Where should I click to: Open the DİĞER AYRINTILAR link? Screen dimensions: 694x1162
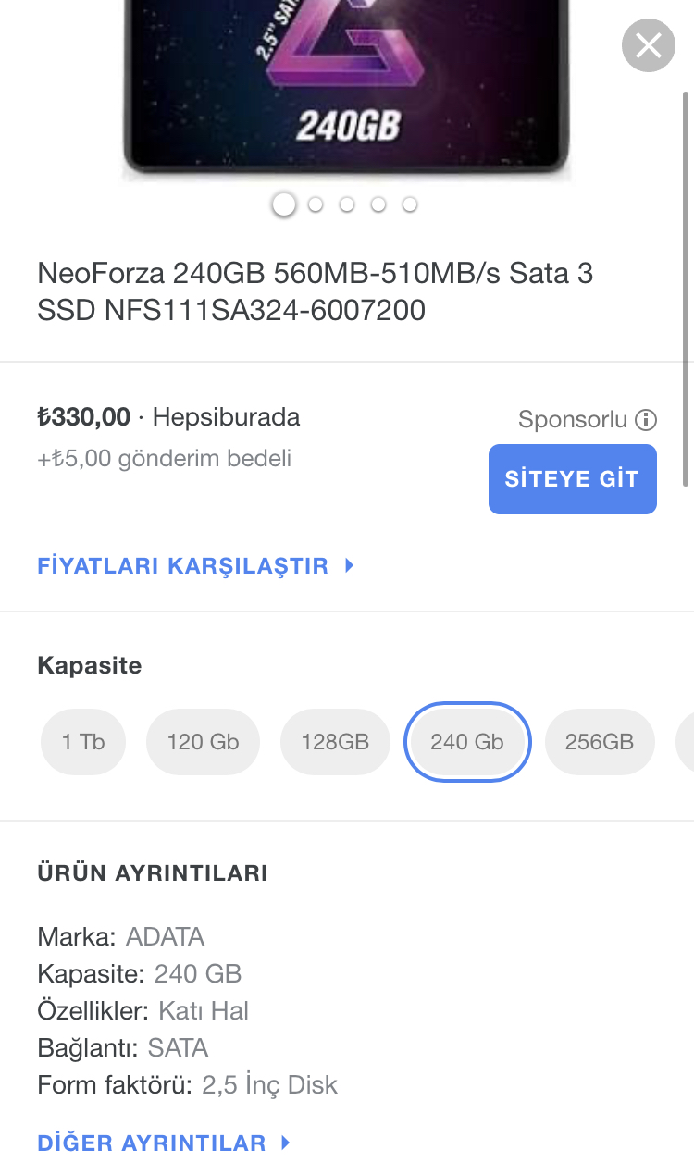[x=152, y=1143]
